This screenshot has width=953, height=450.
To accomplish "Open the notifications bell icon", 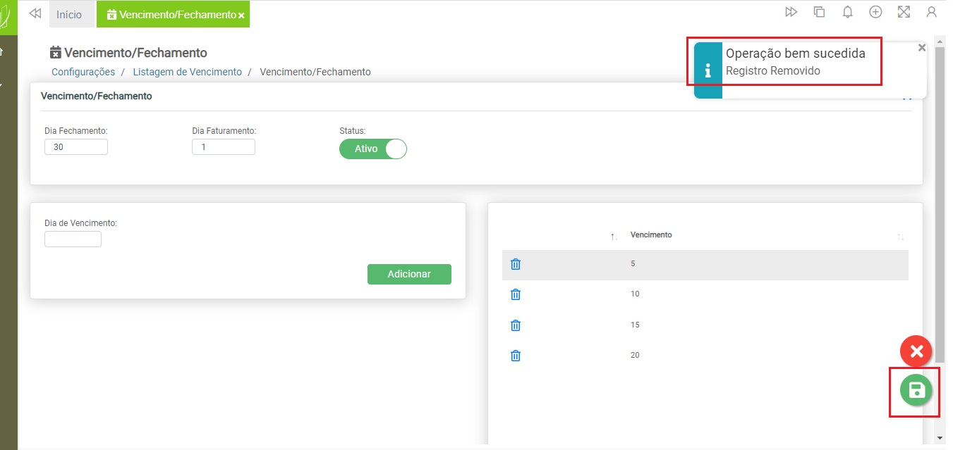I will [x=847, y=12].
